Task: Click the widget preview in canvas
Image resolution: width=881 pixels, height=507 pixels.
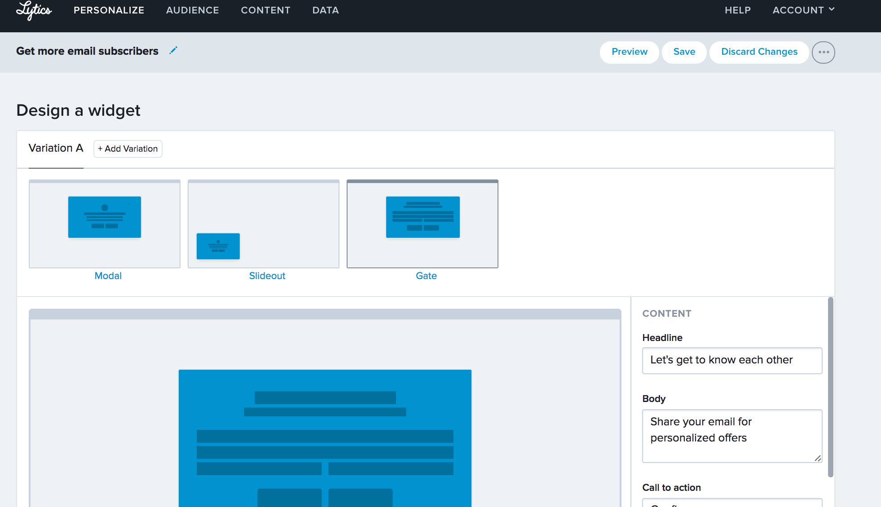Action: pos(325,438)
